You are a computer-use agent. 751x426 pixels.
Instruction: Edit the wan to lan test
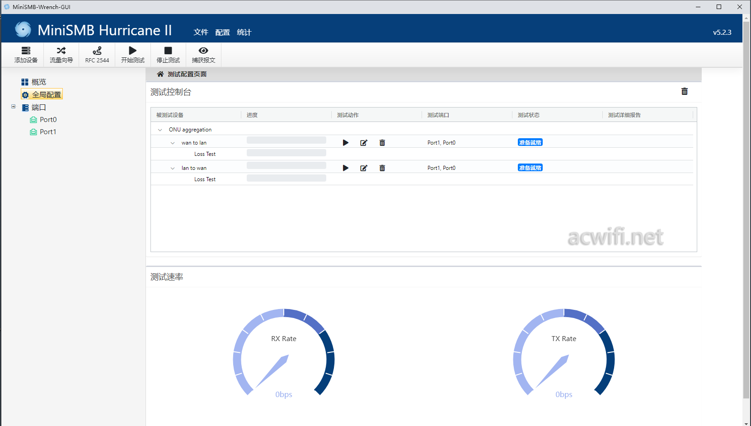364,143
